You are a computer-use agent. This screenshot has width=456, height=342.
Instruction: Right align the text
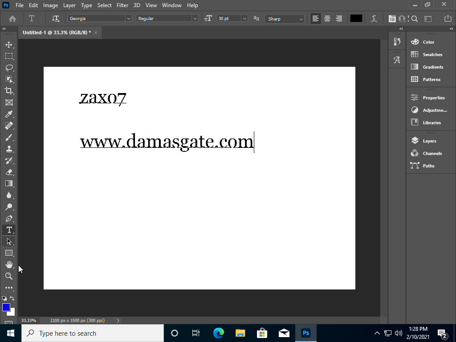[339, 19]
